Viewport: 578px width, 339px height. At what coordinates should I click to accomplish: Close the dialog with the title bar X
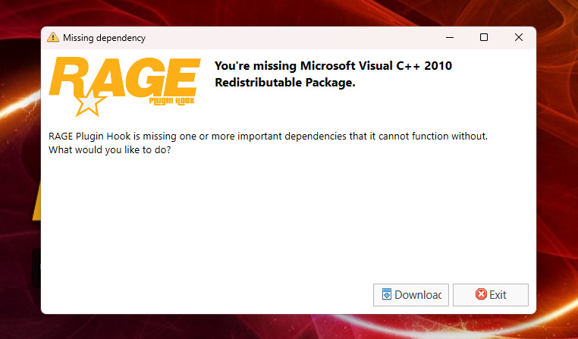pyautogui.click(x=519, y=37)
